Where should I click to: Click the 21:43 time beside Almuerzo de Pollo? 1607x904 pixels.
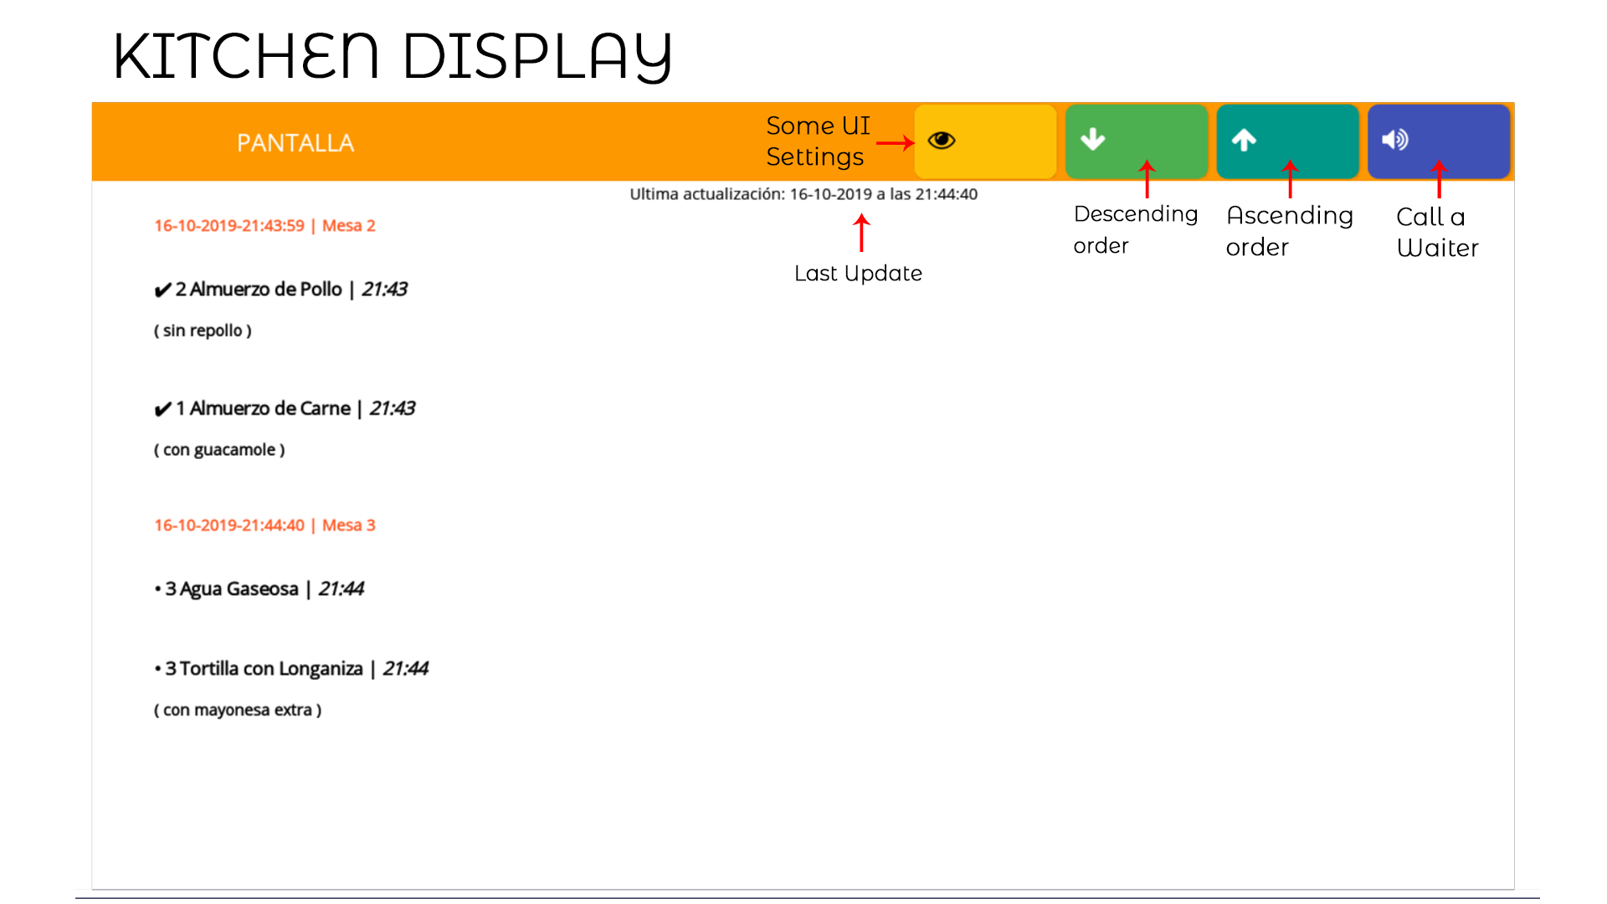pyautogui.click(x=384, y=290)
